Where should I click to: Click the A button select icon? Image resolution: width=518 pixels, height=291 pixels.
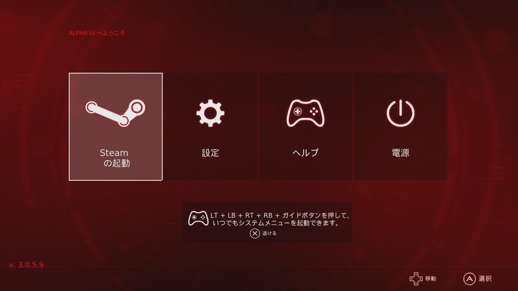click(x=469, y=279)
